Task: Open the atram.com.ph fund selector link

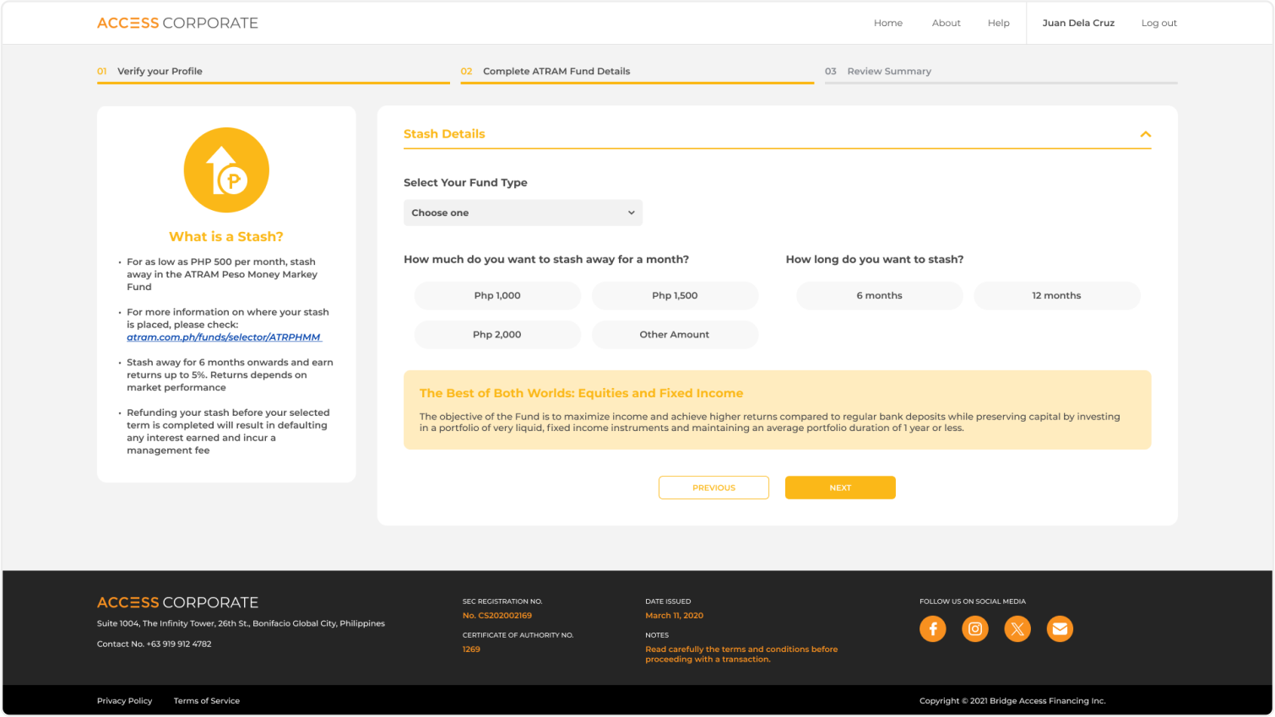Action: coord(224,337)
